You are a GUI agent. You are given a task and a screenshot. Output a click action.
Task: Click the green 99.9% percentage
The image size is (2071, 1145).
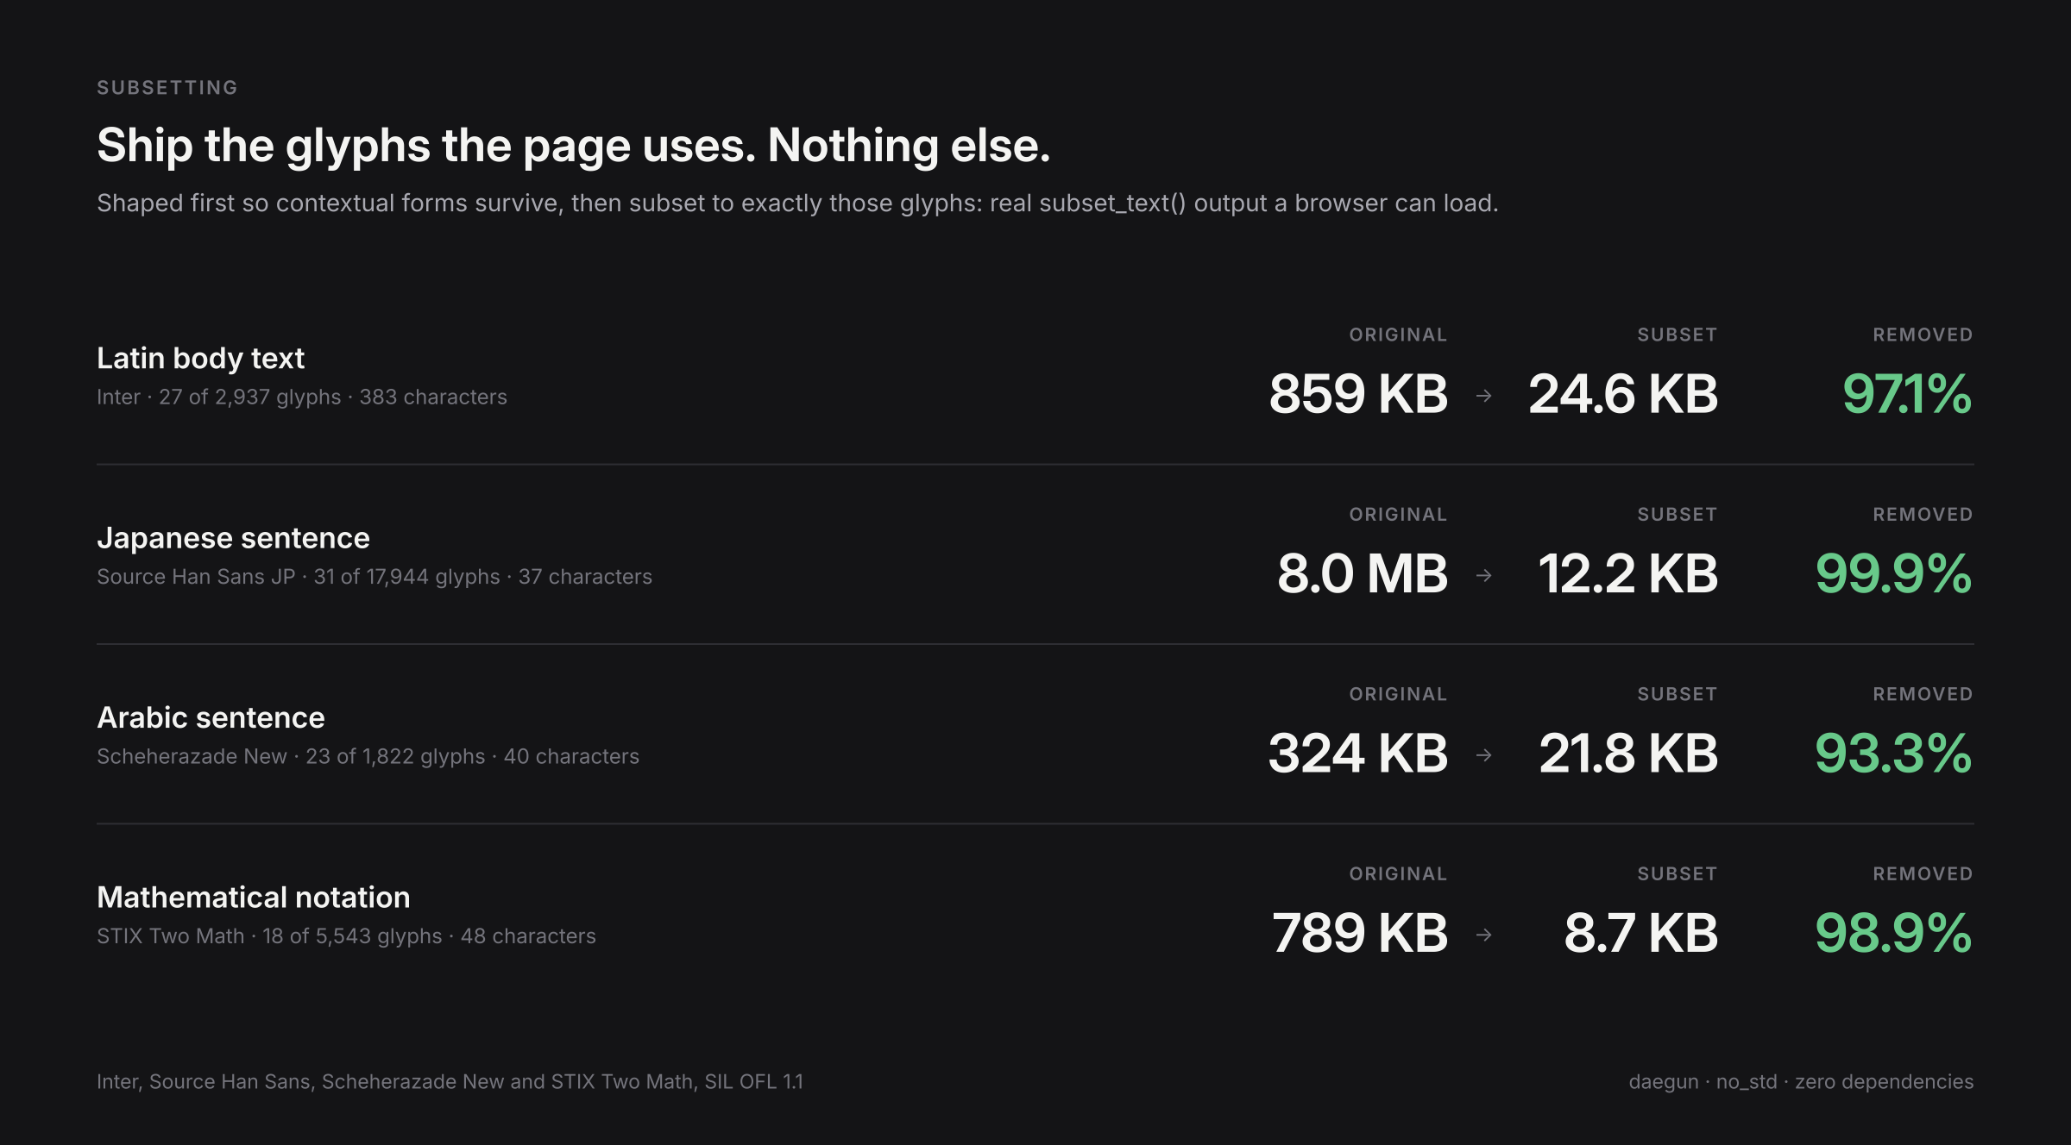(1893, 573)
